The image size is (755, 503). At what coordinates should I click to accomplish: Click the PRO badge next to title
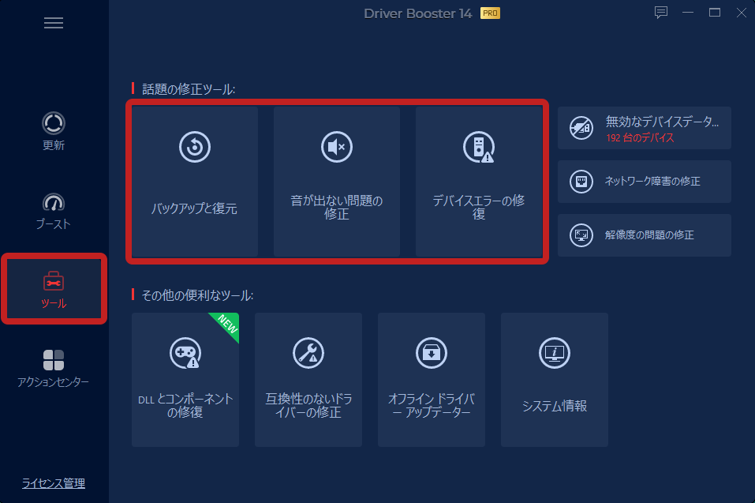490,13
